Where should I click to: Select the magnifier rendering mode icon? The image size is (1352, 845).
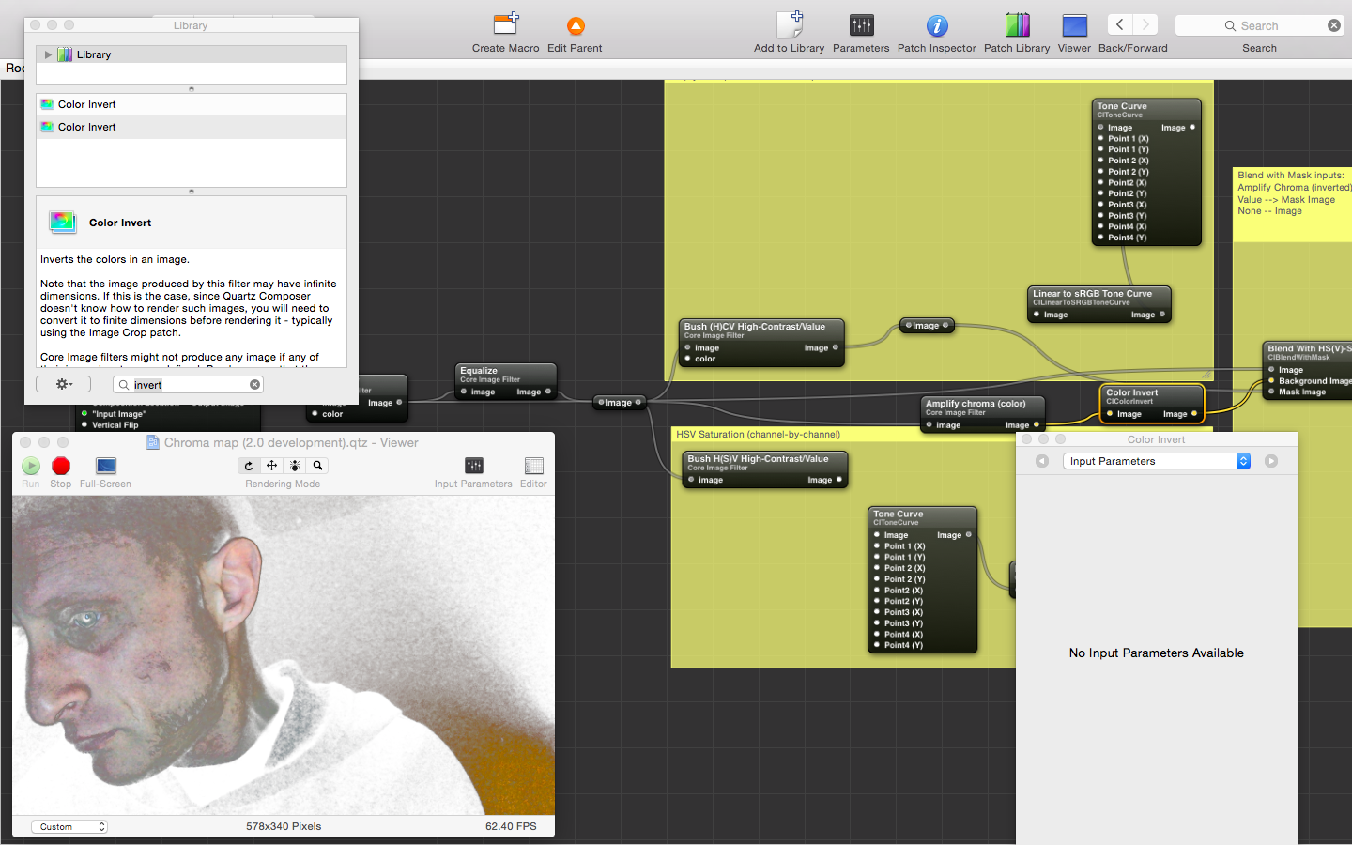(x=317, y=466)
